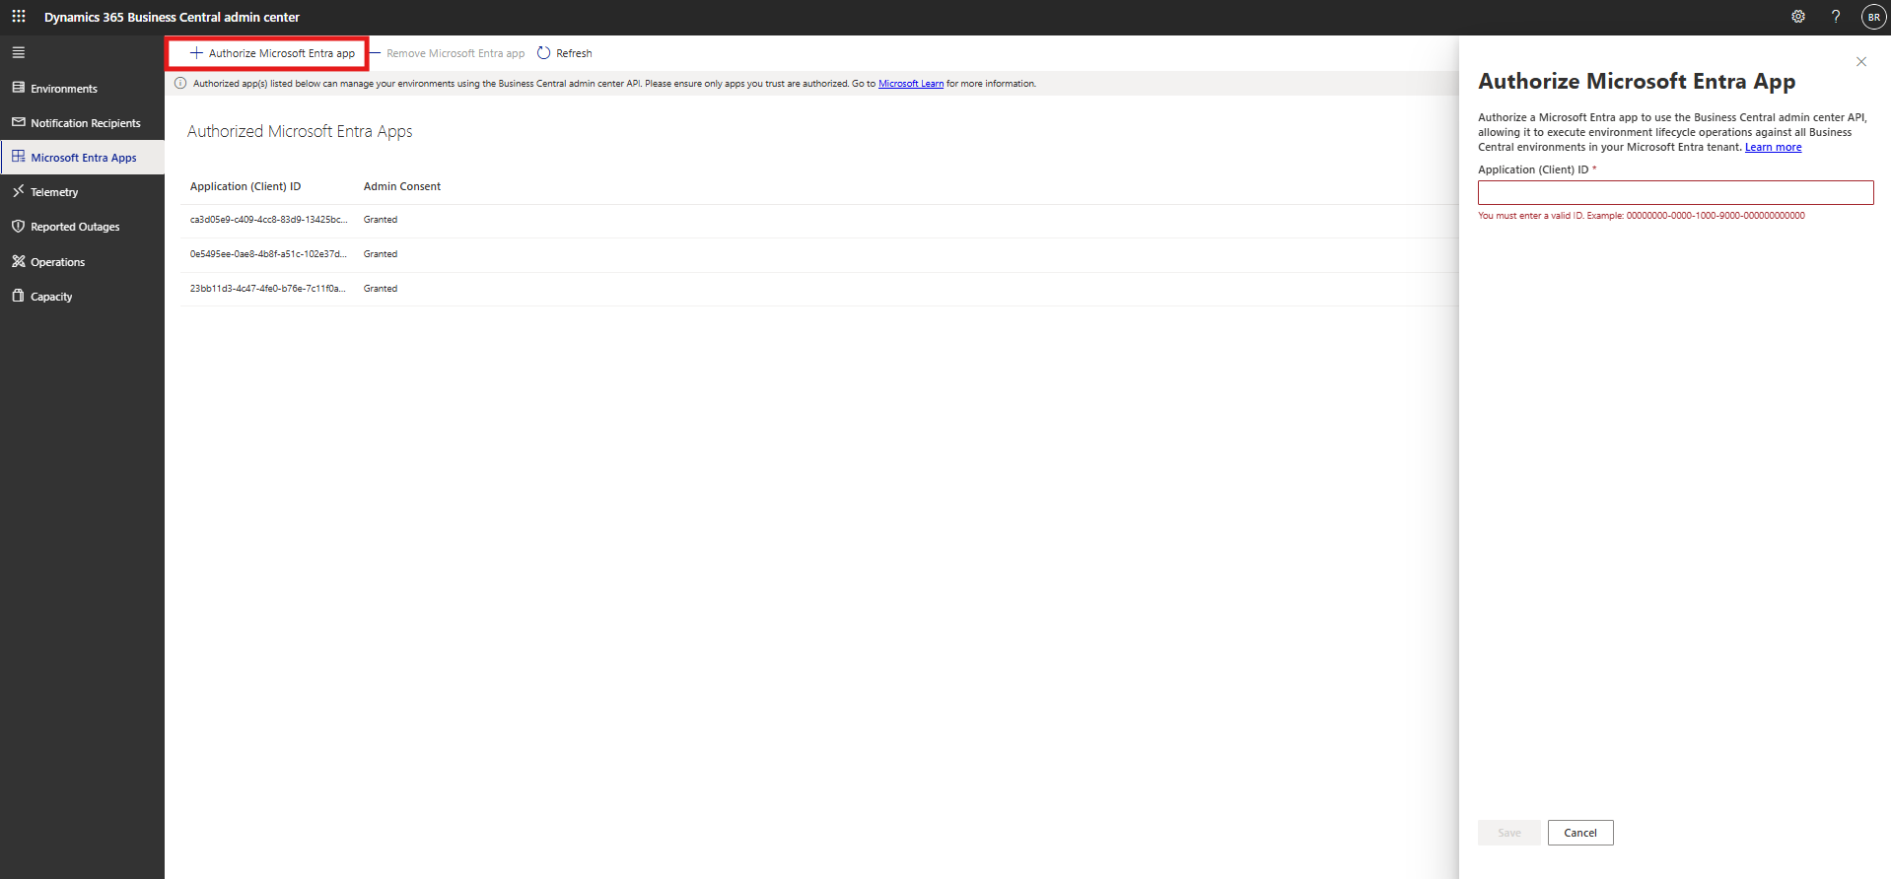The height and width of the screenshot is (879, 1891).
Task: Open the Telemetry section
Action: 82,192
